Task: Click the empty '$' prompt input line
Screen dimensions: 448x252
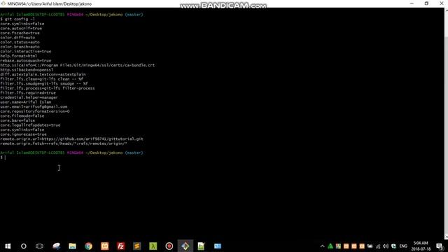Action: [3, 157]
